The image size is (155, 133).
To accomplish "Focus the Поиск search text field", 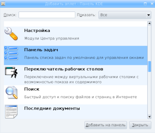I will tap(47, 15).
